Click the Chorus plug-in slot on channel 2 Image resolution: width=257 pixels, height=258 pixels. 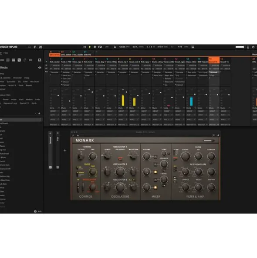click(66, 82)
